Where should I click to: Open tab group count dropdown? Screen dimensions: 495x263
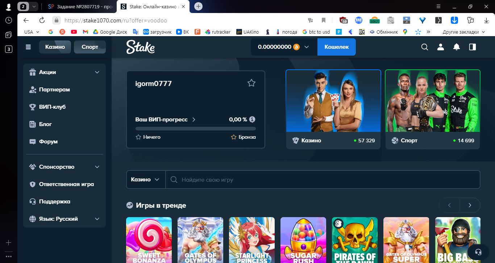click(34, 7)
